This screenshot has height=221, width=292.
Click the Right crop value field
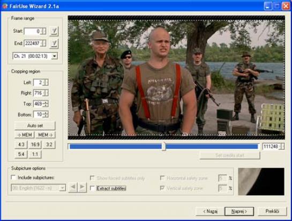(x=39, y=93)
